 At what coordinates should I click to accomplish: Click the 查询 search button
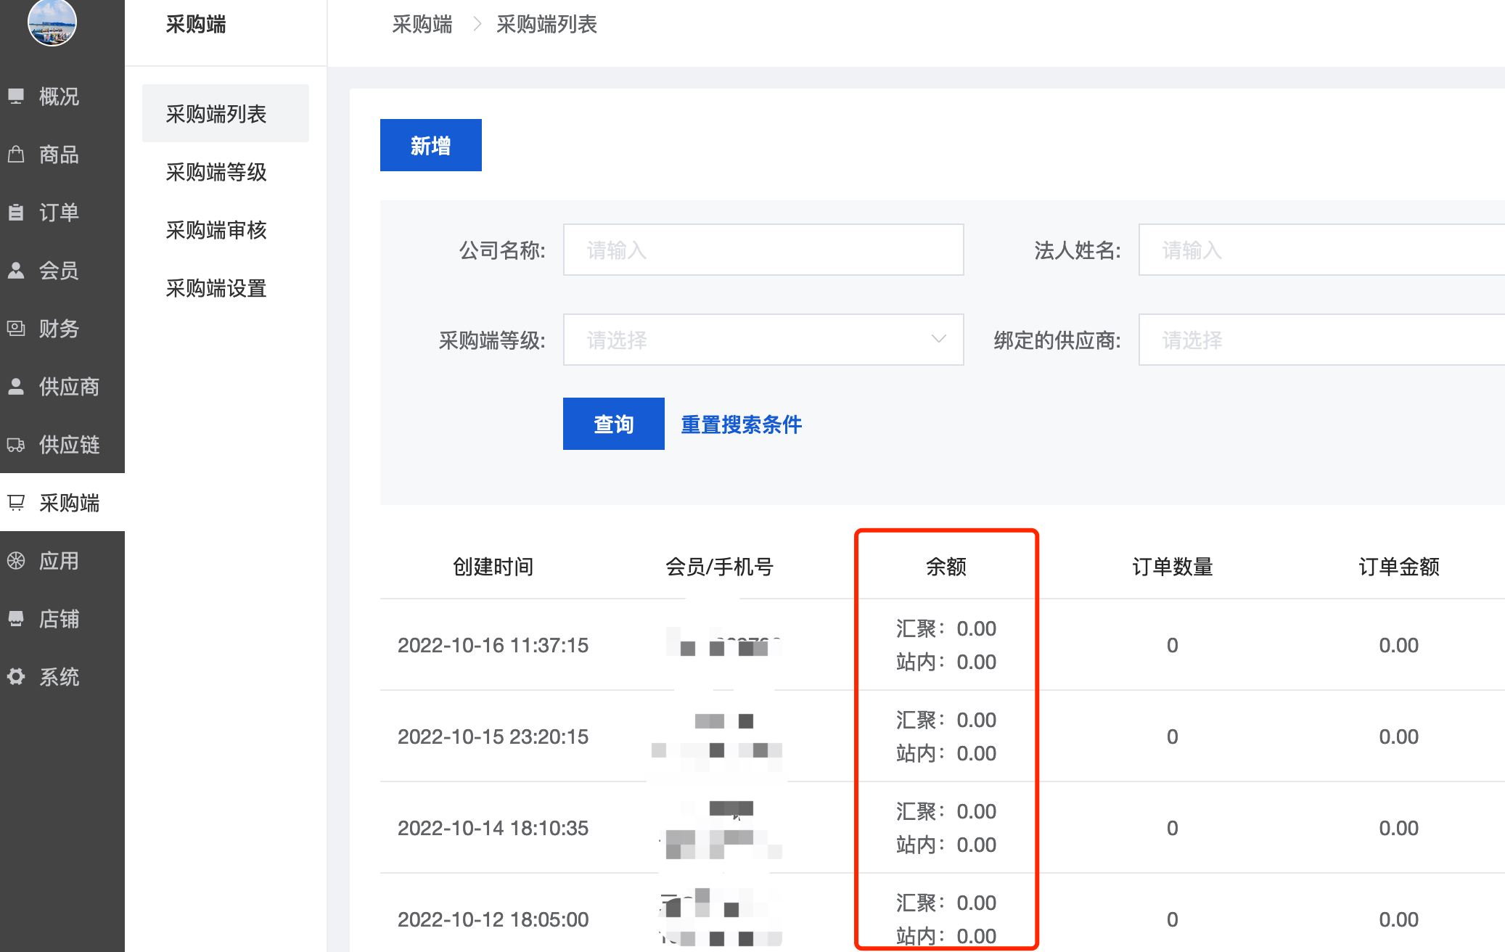[x=613, y=424]
